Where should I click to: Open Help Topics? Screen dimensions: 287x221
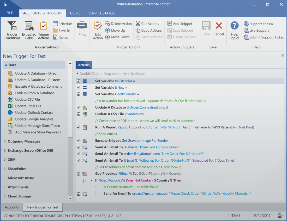click(x=234, y=30)
